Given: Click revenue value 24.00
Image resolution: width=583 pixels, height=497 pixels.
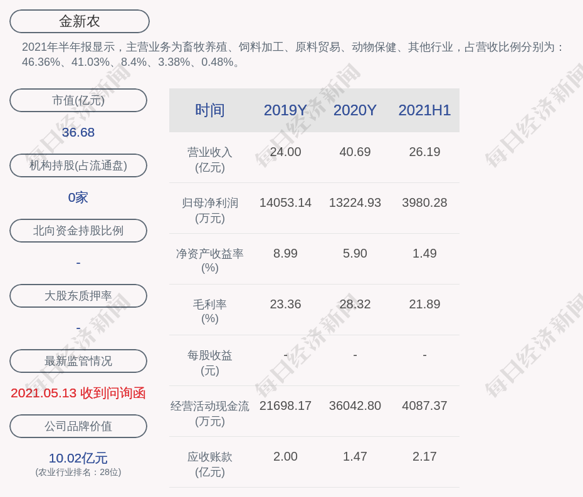Looking at the screenshot, I should coord(285,152).
